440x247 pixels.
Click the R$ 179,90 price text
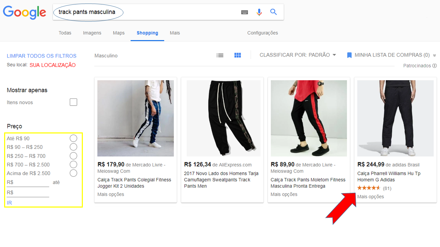pos(111,164)
